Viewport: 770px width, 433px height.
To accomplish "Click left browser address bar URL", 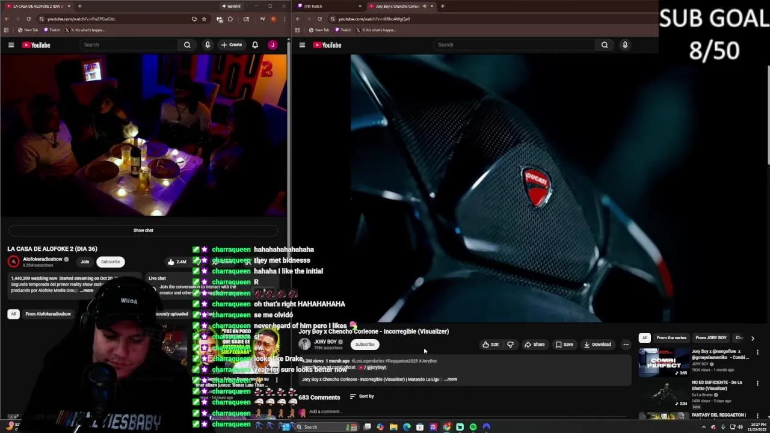I will [x=81, y=19].
